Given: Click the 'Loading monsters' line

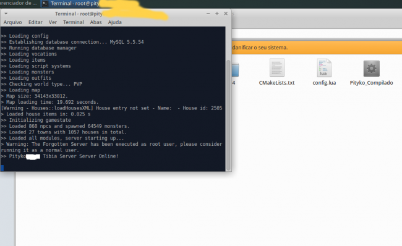Looking at the screenshot, I should pyautogui.click(x=27, y=72).
